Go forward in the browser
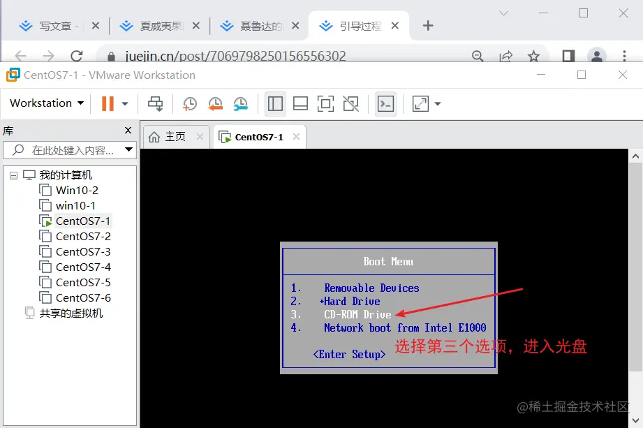 tap(48, 56)
